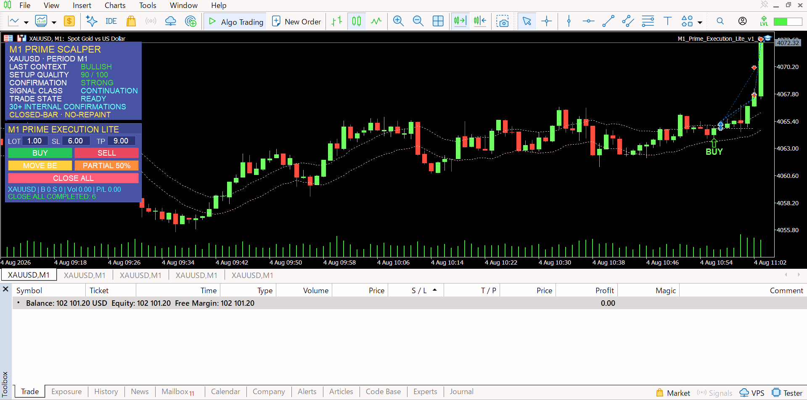Open the Insert menu
The height and width of the screenshot is (400, 807).
[x=82, y=5]
